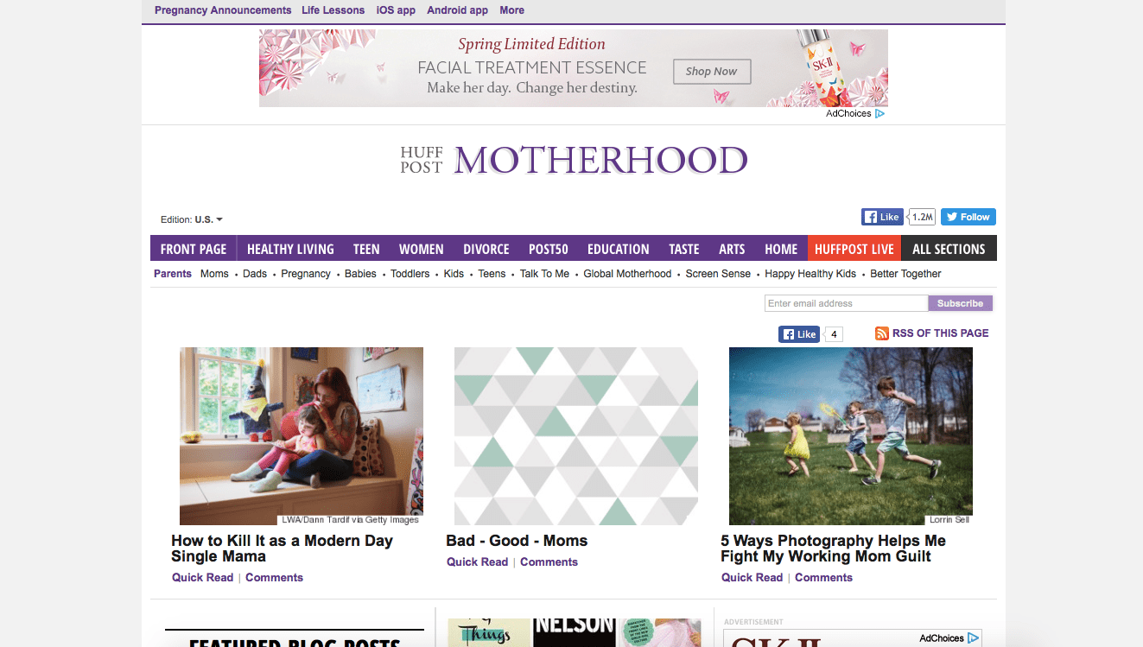Screen dimensions: 1143x647
Task: Click the Facebook Like button showing 1.2M
Action: point(881,217)
